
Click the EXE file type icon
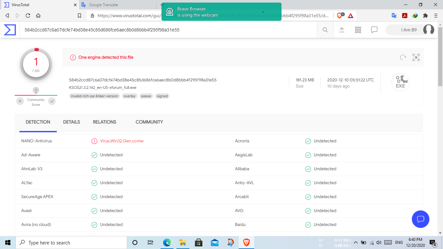point(401,82)
